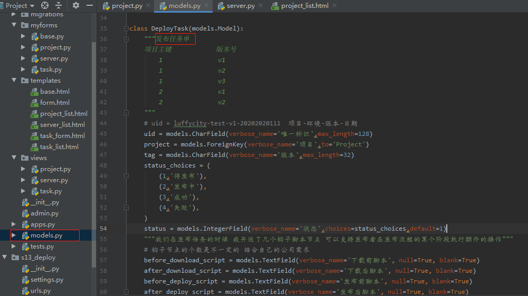The height and width of the screenshot is (296, 528).
Task: Select settings.py under s13_deploy
Action: click(x=47, y=280)
